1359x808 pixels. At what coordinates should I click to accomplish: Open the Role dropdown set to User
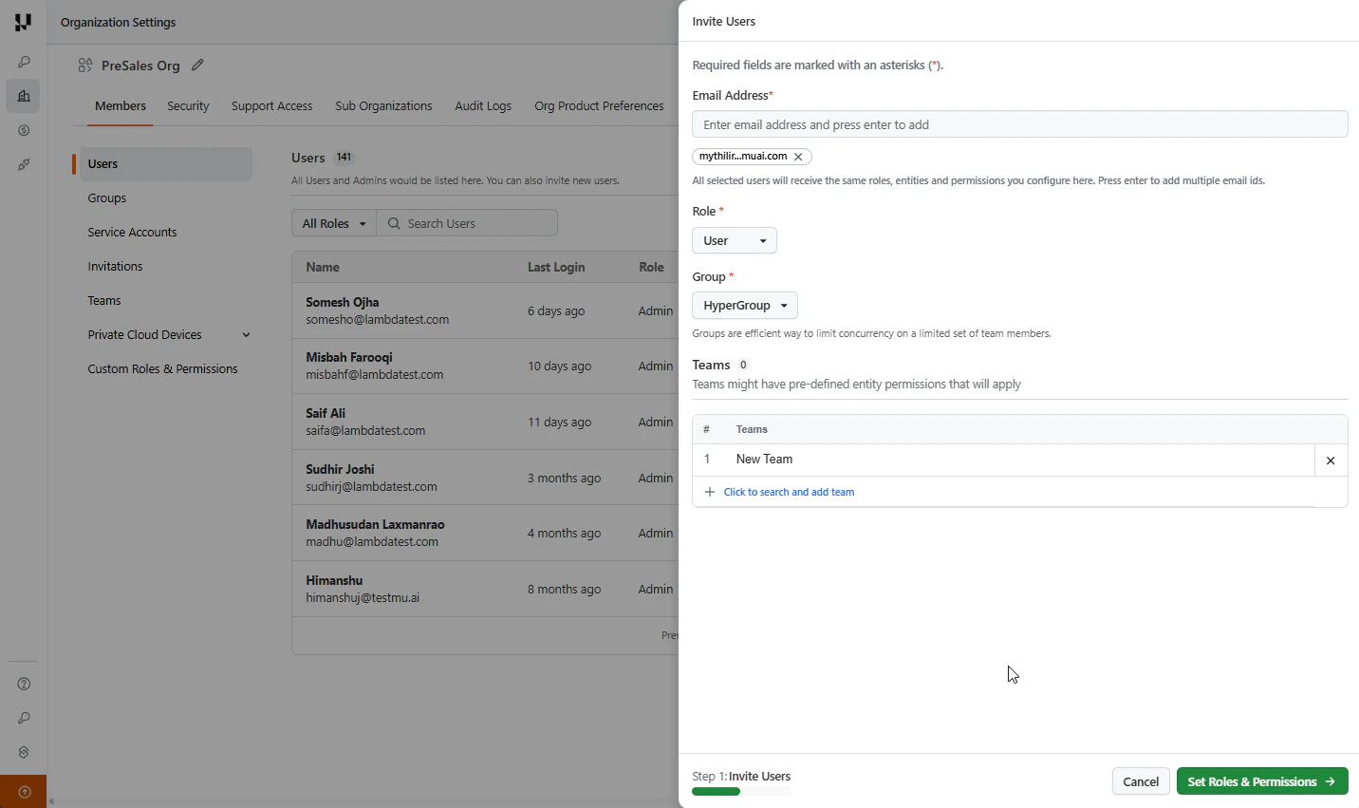pyautogui.click(x=735, y=241)
